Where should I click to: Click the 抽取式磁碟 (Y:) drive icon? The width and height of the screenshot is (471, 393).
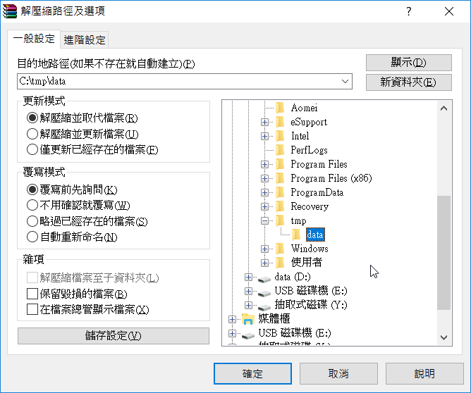tap(264, 307)
